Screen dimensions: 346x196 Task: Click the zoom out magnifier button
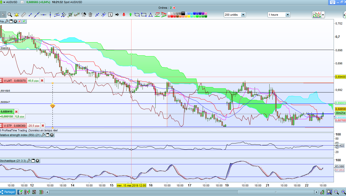click(336, 192)
